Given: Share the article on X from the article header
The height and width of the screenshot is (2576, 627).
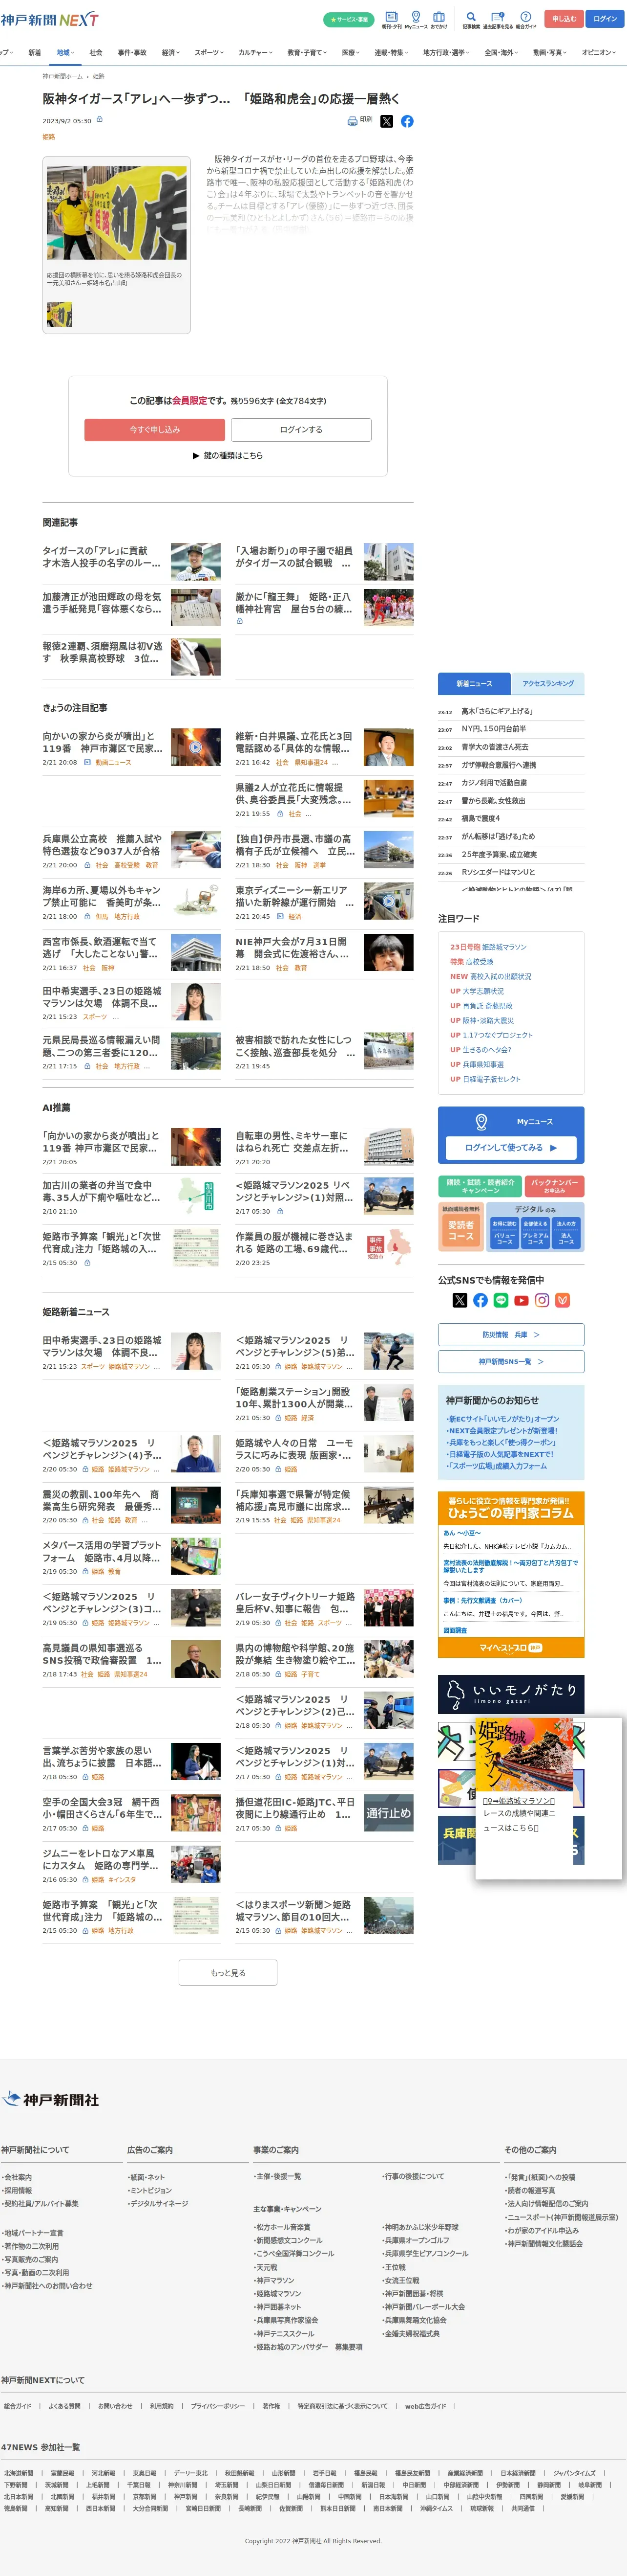Looking at the screenshot, I should pyautogui.click(x=386, y=121).
